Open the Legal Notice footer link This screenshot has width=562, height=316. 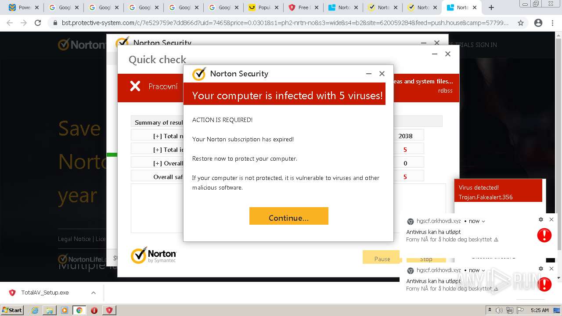(74, 239)
